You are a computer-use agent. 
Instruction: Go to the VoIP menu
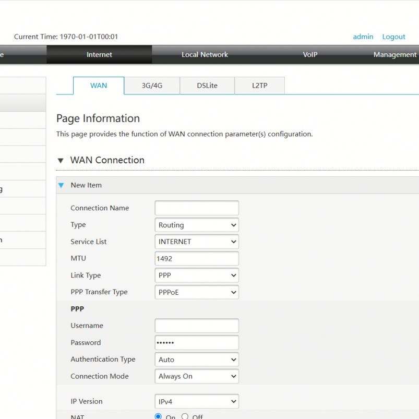click(x=310, y=55)
